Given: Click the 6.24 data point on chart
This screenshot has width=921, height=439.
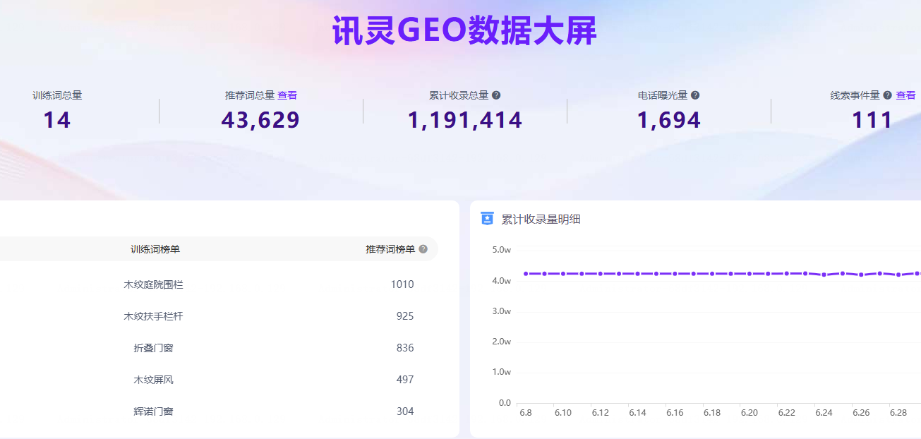Looking at the screenshot, I should 824,275.
